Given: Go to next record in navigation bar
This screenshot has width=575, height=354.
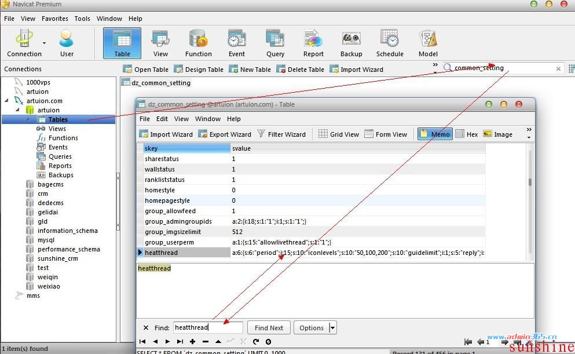Looking at the screenshot, I should pyautogui.click(x=167, y=341).
